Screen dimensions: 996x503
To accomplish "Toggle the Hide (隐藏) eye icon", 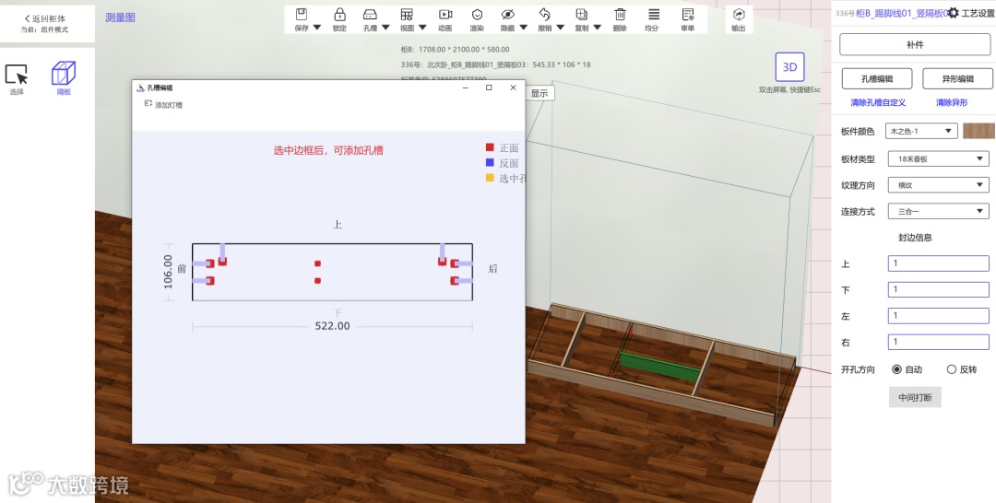I will tap(507, 15).
